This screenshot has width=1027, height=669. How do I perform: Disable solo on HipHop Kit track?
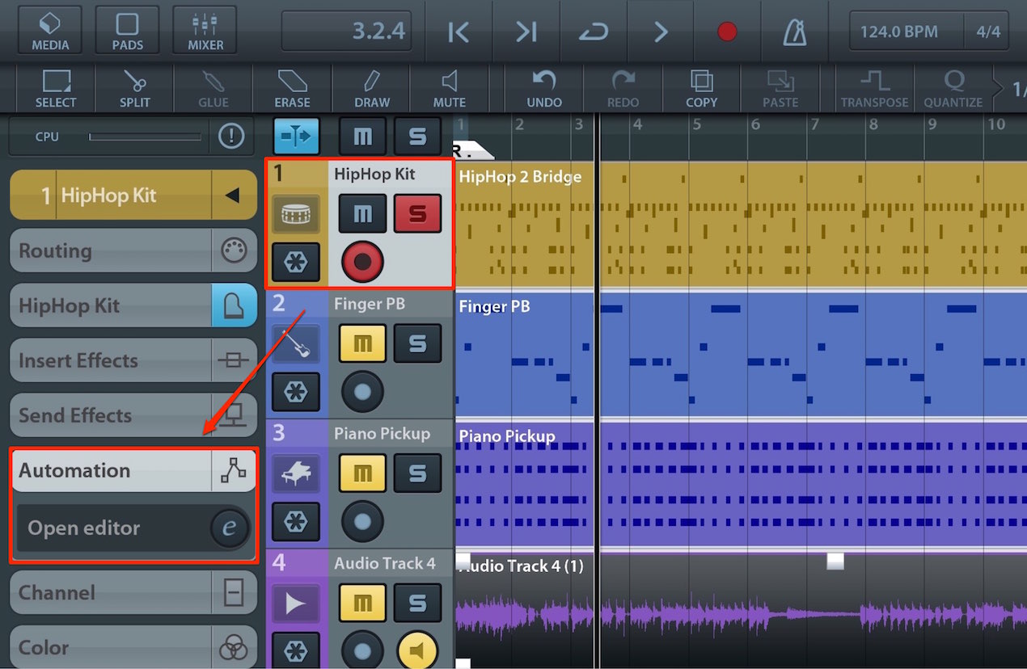(417, 214)
